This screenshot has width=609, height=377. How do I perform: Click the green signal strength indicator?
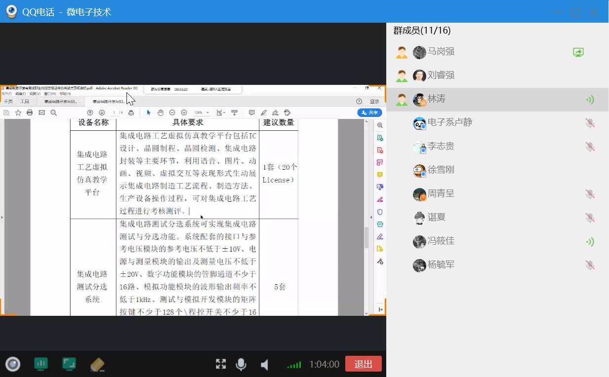[x=294, y=365]
